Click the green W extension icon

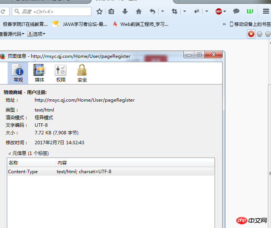(x=250, y=11)
